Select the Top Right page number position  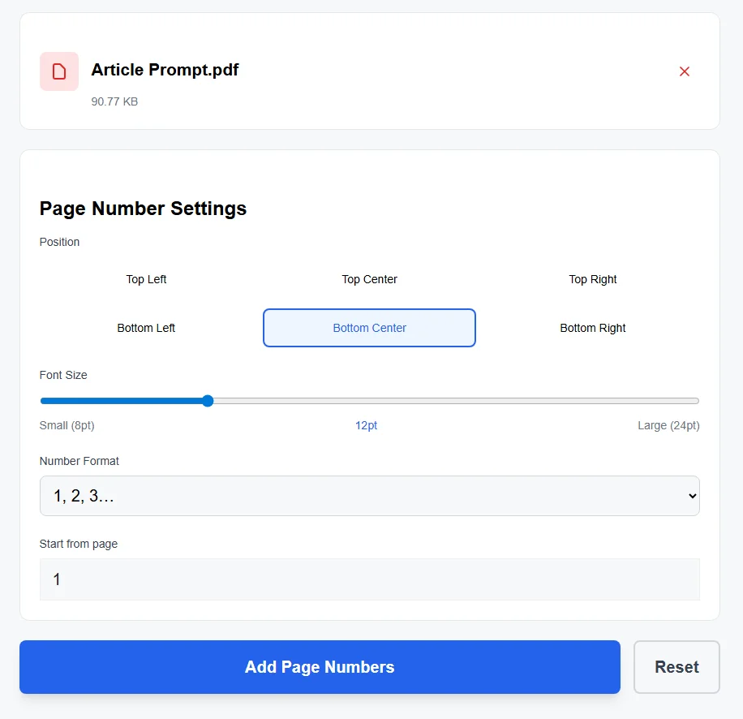[x=592, y=279]
